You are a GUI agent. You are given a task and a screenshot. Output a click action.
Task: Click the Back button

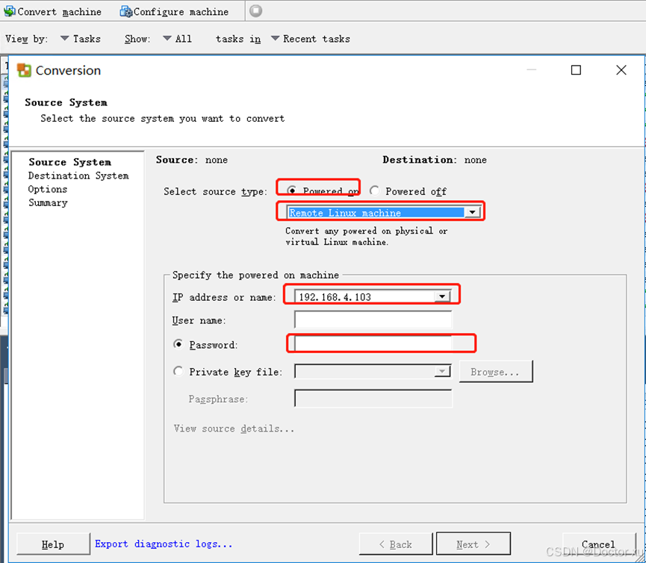(x=396, y=544)
